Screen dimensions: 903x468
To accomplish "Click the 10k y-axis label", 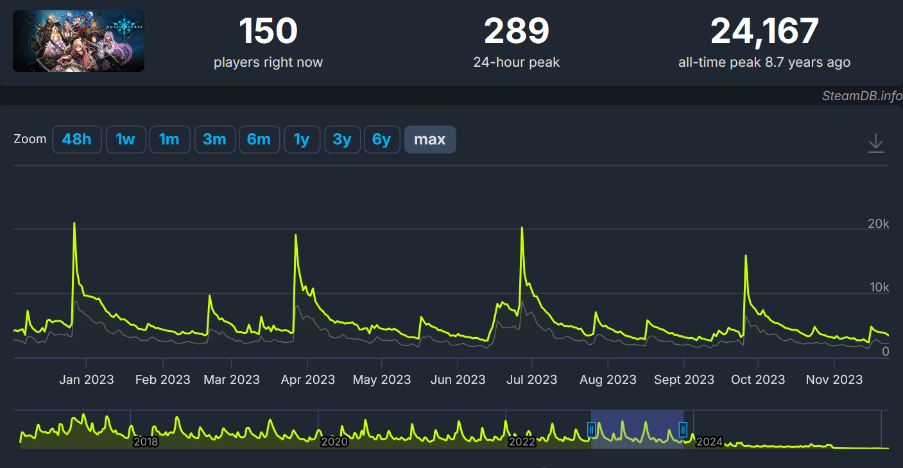I will pos(879,287).
